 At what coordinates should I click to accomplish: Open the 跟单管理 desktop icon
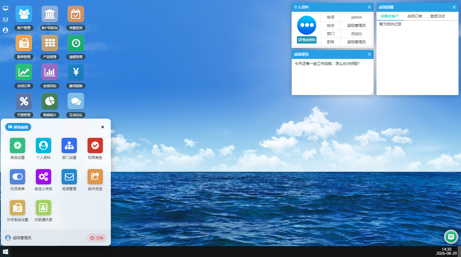(24, 43)
